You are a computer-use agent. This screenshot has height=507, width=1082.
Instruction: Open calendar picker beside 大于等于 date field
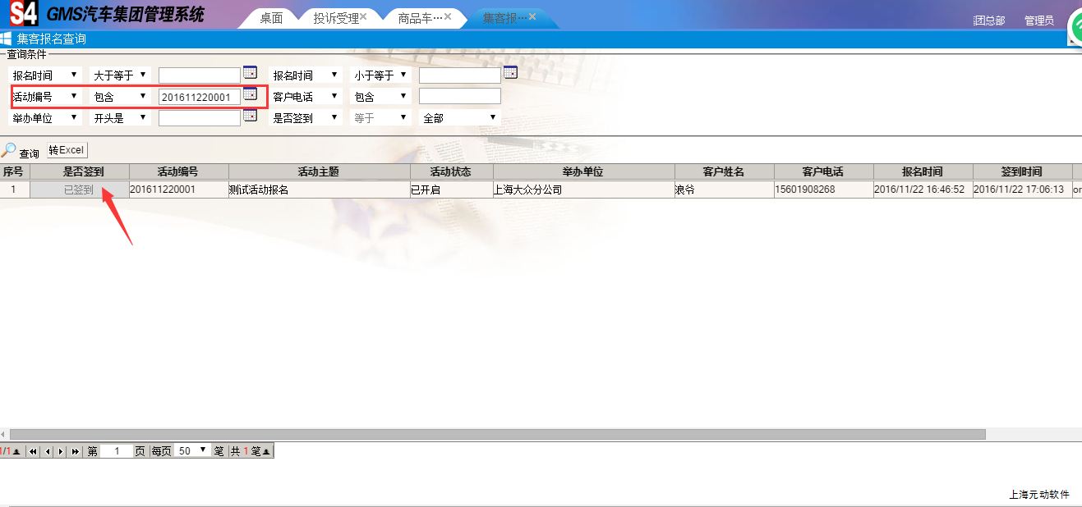pos(251,73)
